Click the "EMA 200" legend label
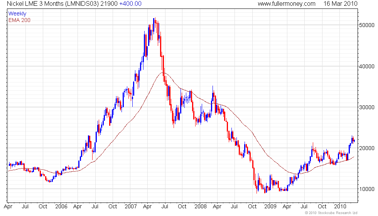The height and width of the screenshot is (216, 378). [x=20, y=20]
